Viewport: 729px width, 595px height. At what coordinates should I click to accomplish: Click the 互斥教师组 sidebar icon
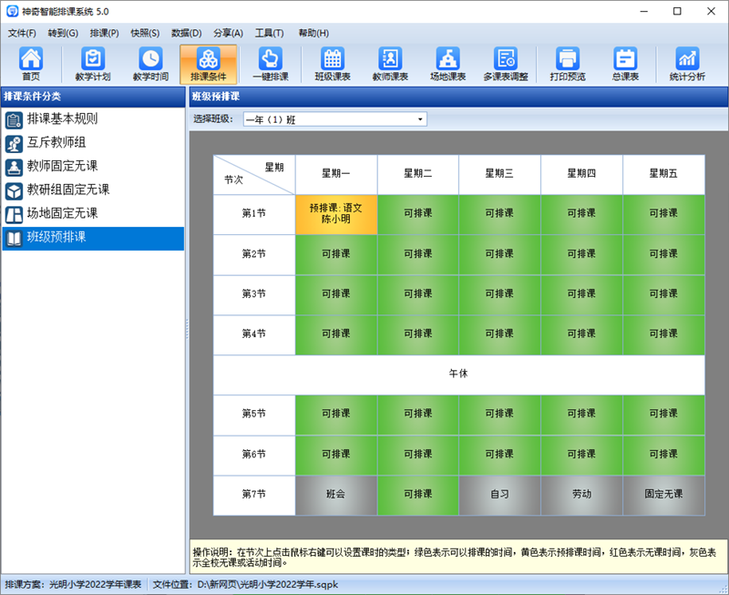(14, 144)
